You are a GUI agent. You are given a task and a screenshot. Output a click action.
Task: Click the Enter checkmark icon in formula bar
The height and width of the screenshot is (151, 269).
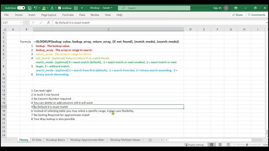pos(41,23)
